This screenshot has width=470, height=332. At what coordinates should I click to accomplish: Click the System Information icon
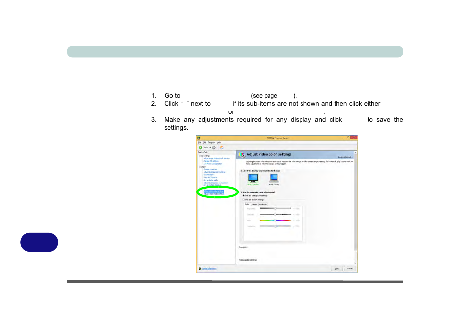pos(200,269)
